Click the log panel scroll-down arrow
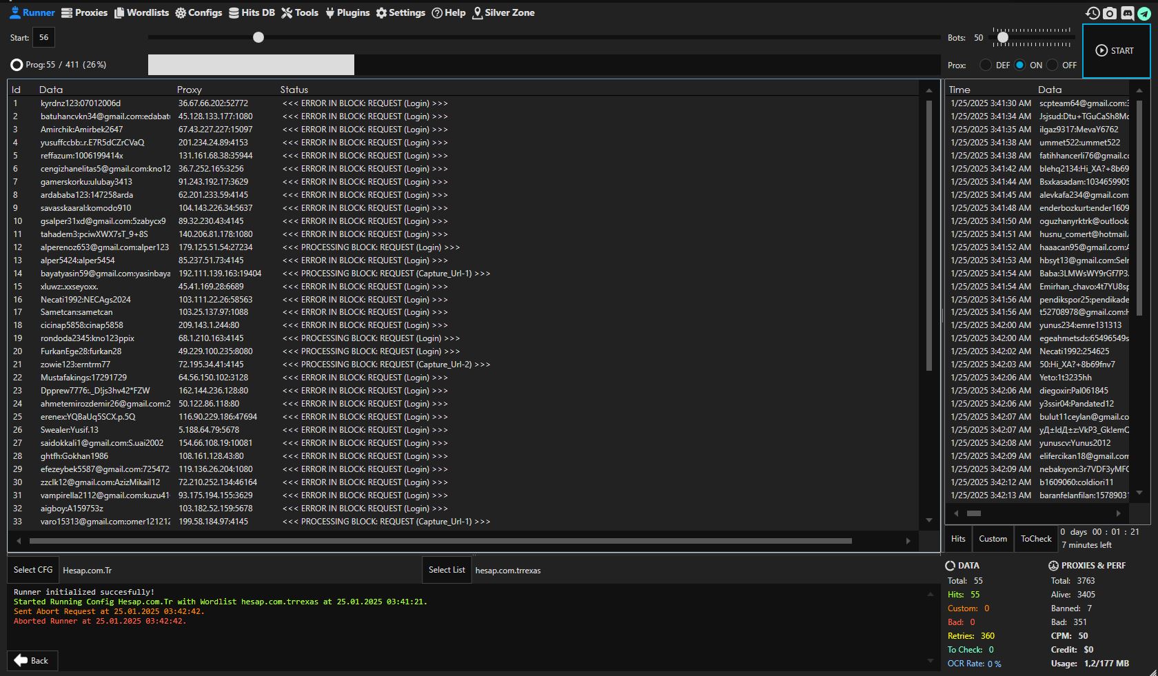1158x676 pixels. point(931,661)
